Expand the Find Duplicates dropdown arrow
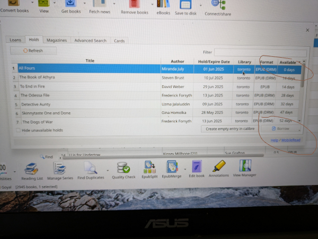This screenshot has height=239, width=318. tap(108, 171)
